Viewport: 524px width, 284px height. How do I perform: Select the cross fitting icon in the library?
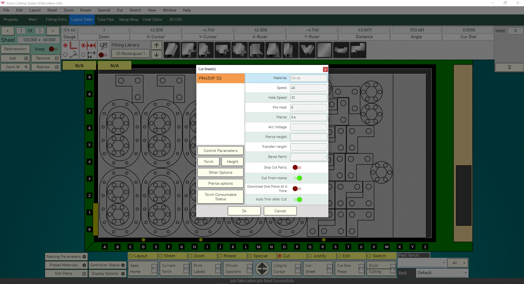tap(239, 50)
